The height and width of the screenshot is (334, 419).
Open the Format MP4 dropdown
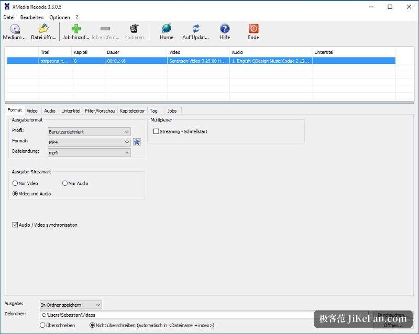(89, 142)
